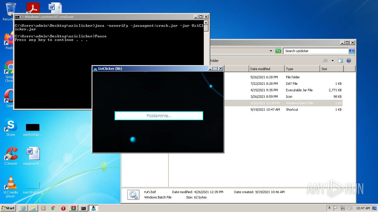Open the network tray icon
Viewport: 378px width, 212px height.
[x=343, y=208]
